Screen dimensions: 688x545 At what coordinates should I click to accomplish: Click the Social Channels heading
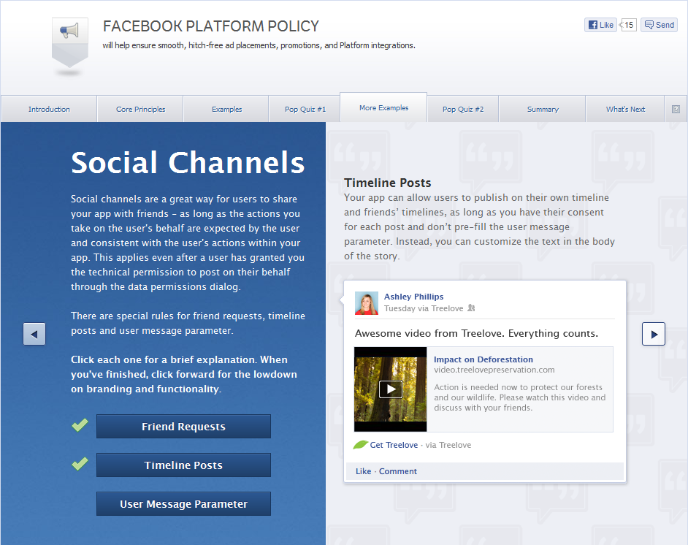(x=188, y=163)
